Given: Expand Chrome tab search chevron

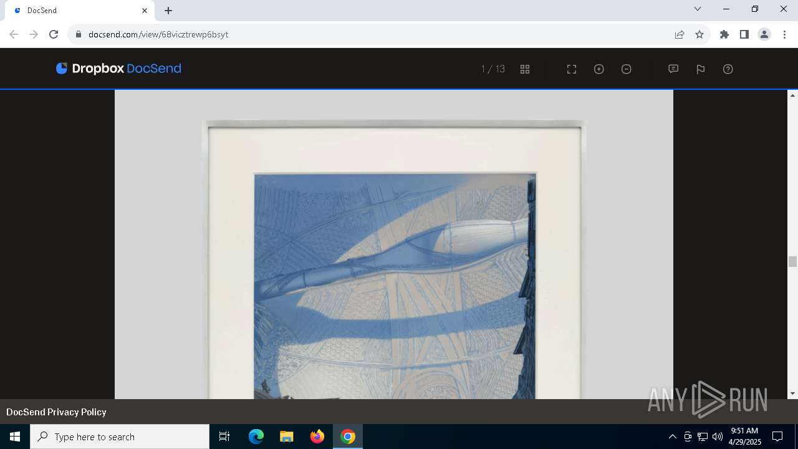Looking at the screenshot, I should pyautogui.click(x=698, y=9).
